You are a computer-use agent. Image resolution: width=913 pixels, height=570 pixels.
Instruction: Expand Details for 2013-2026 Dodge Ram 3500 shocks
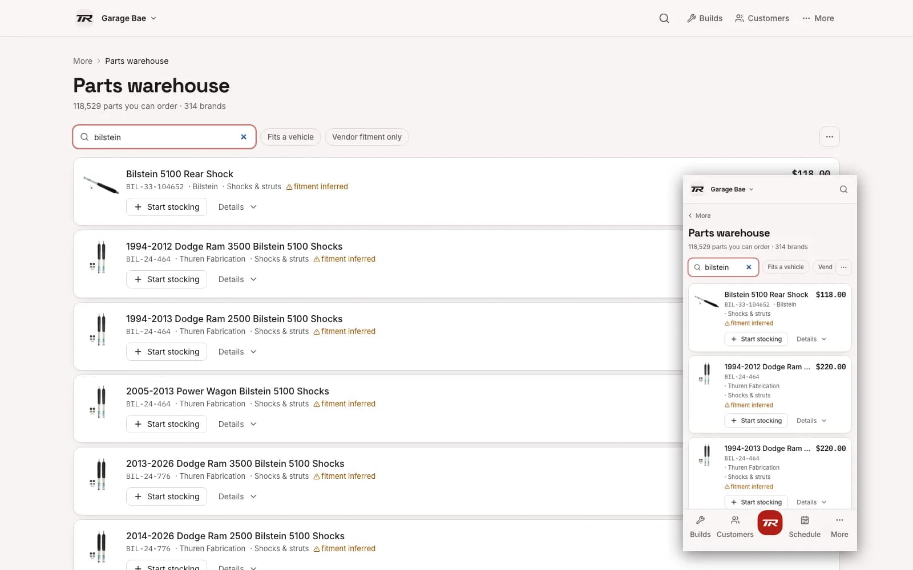[237, 496]
